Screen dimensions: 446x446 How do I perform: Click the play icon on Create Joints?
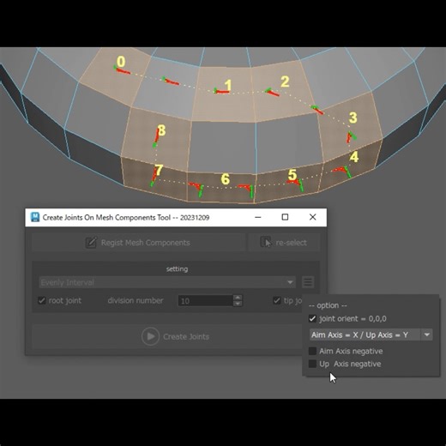coord(150,336)
